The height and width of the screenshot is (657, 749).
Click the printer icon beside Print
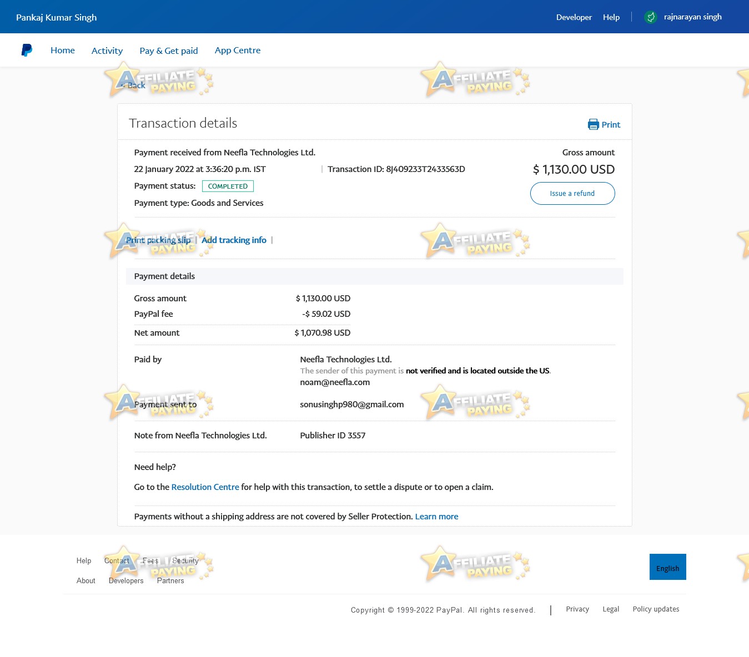point(594,124)
